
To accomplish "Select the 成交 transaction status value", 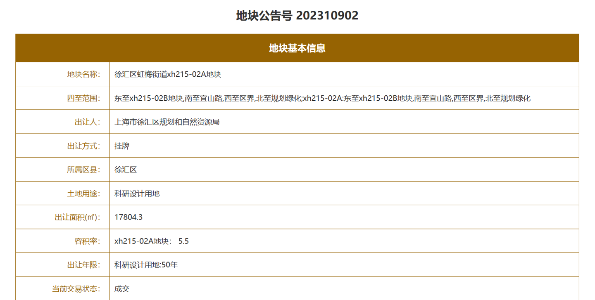I will (x=122, y=289).
